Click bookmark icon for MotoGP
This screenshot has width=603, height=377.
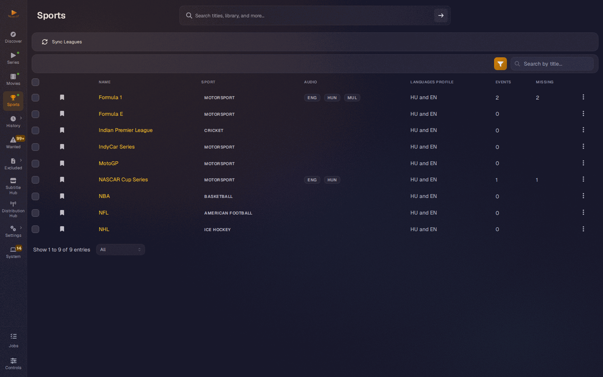click(x=62, y=163)
